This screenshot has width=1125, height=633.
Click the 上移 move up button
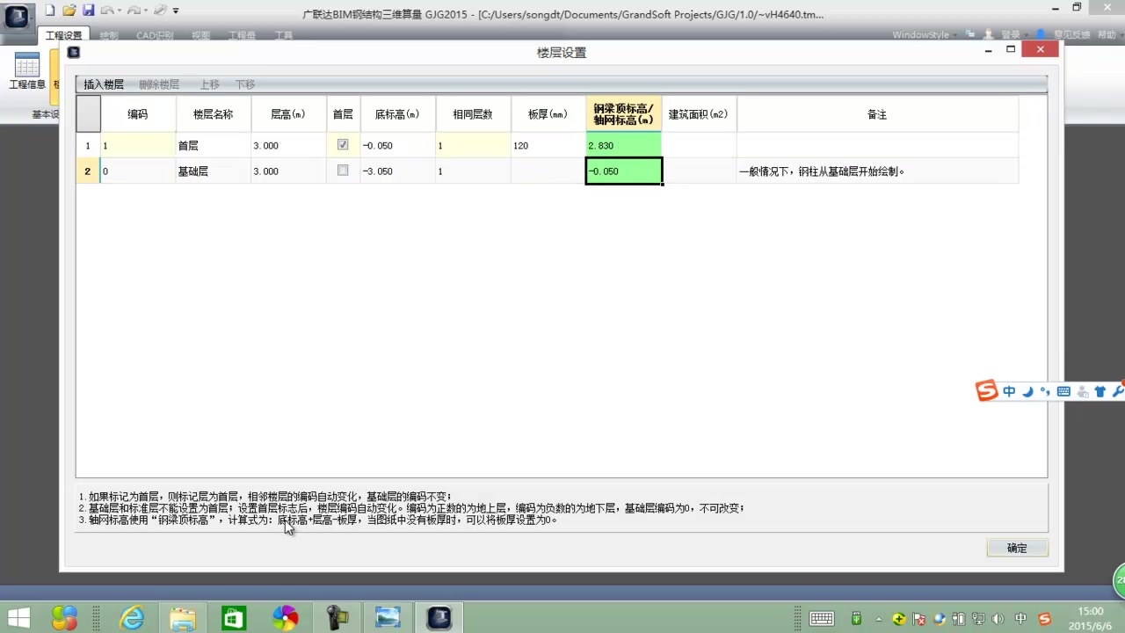[x=209, y=84]
